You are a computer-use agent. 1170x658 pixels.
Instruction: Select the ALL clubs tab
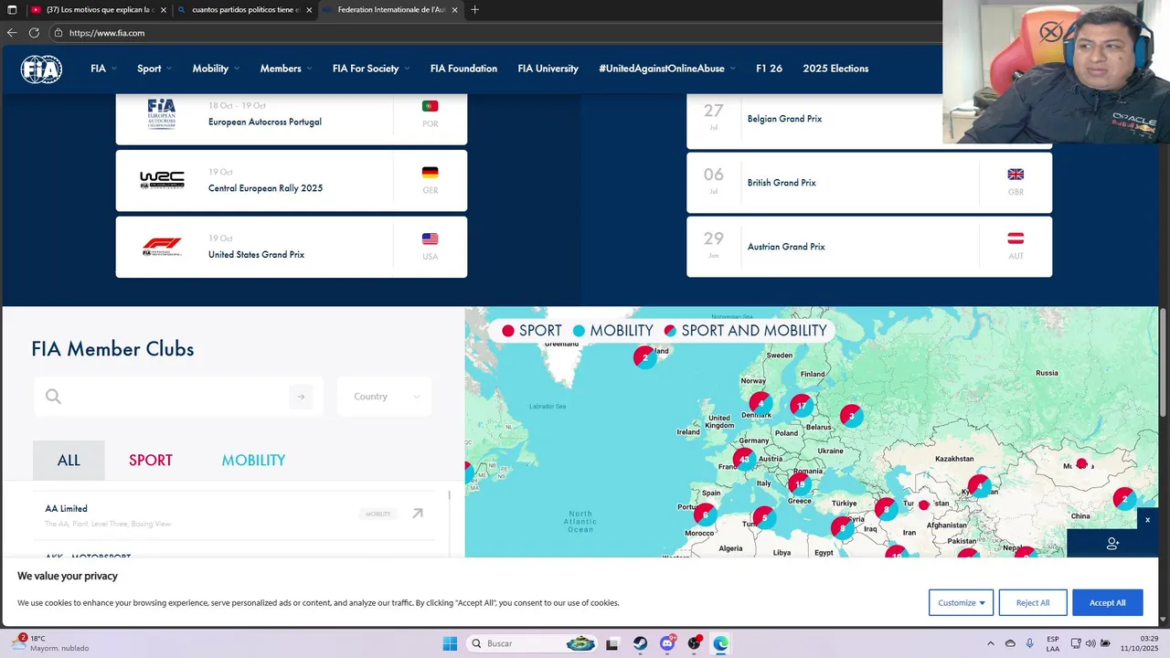pos(69,461)
